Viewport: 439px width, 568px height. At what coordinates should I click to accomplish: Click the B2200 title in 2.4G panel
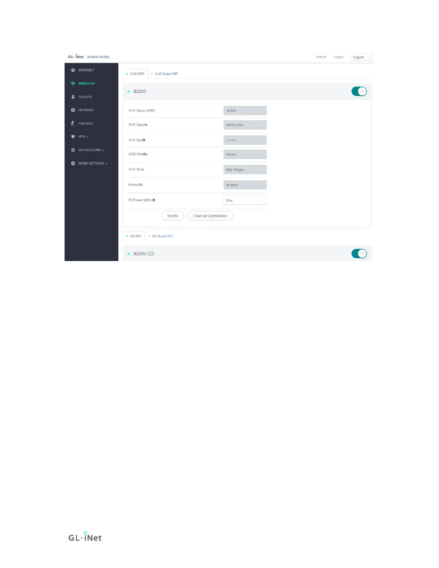(140, 91)
